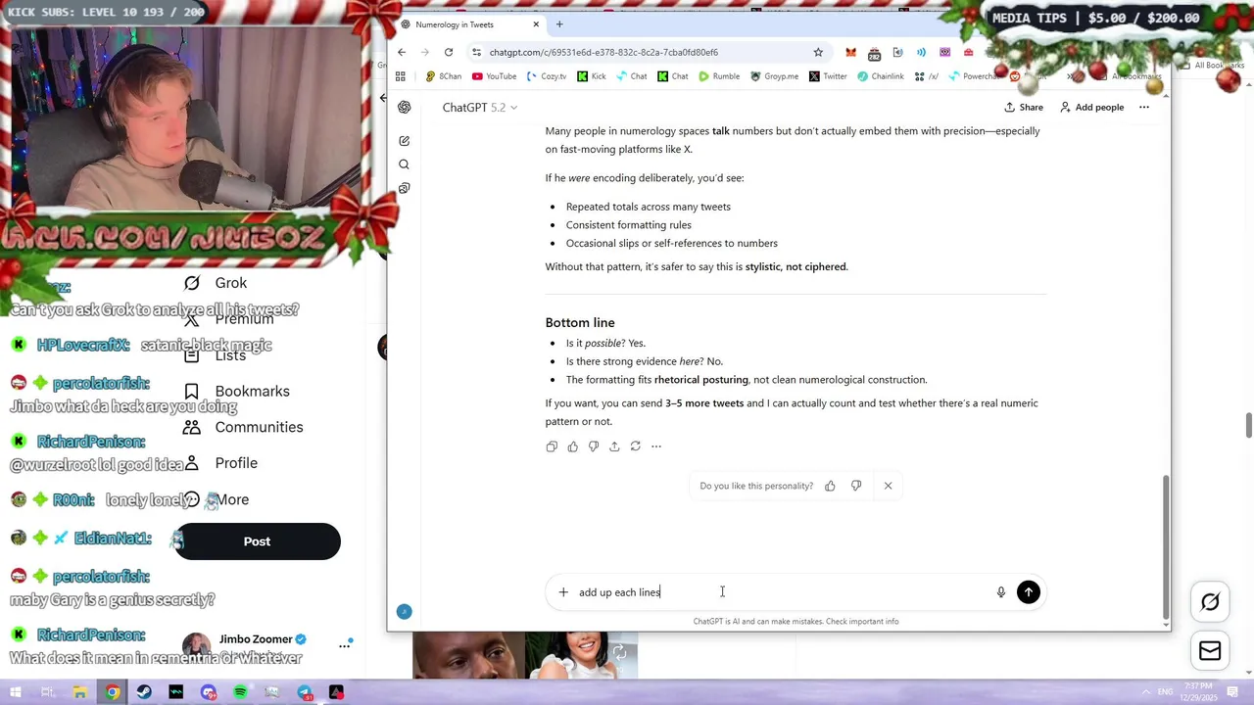Open Twitter bookmark

point(828,76)
